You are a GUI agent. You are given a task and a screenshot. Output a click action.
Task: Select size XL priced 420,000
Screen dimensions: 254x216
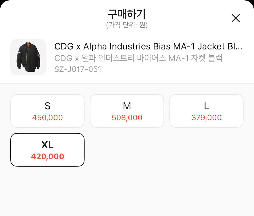coord(47,150)
